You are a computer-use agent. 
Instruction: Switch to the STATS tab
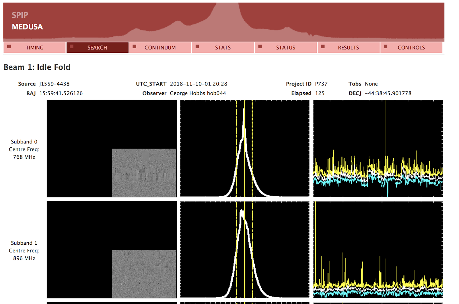point(223,48)
